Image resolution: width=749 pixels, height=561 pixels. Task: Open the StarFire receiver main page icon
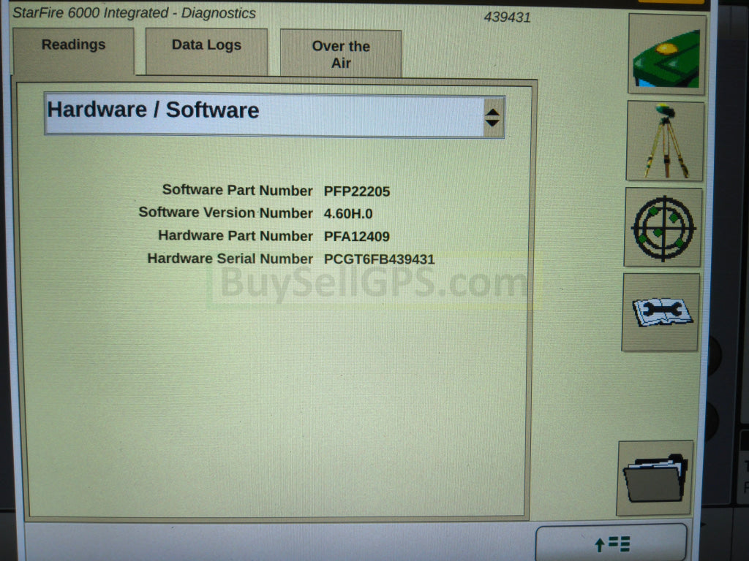point(666,55)
